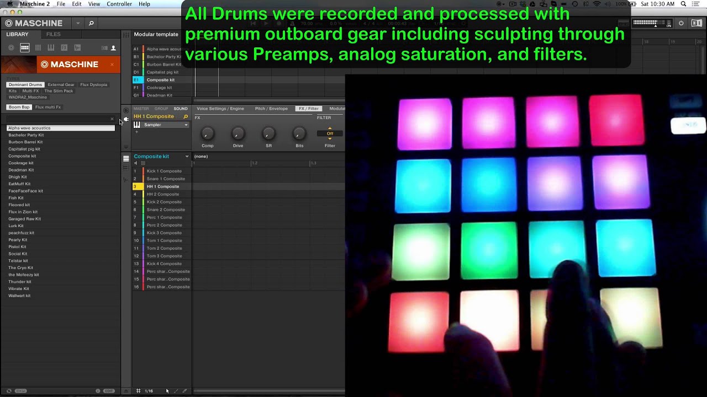Select the channel properties icon
Screen dimensions: 707x397
tap(126, 110)
